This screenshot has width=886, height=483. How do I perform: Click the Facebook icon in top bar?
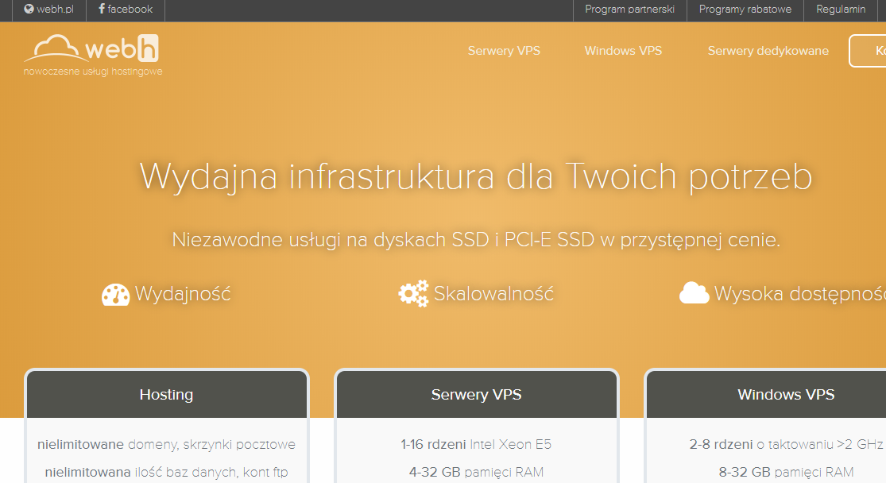(x=102, y=10)
